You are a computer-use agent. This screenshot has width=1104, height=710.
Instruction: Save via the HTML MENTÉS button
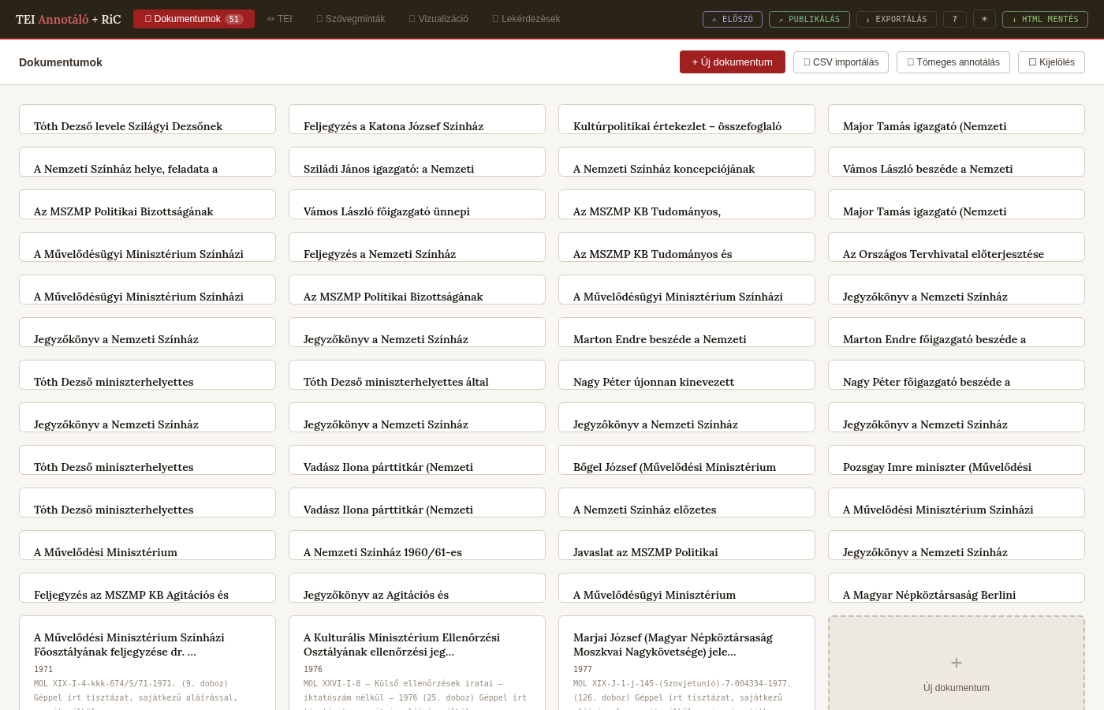coord(1045,19)
